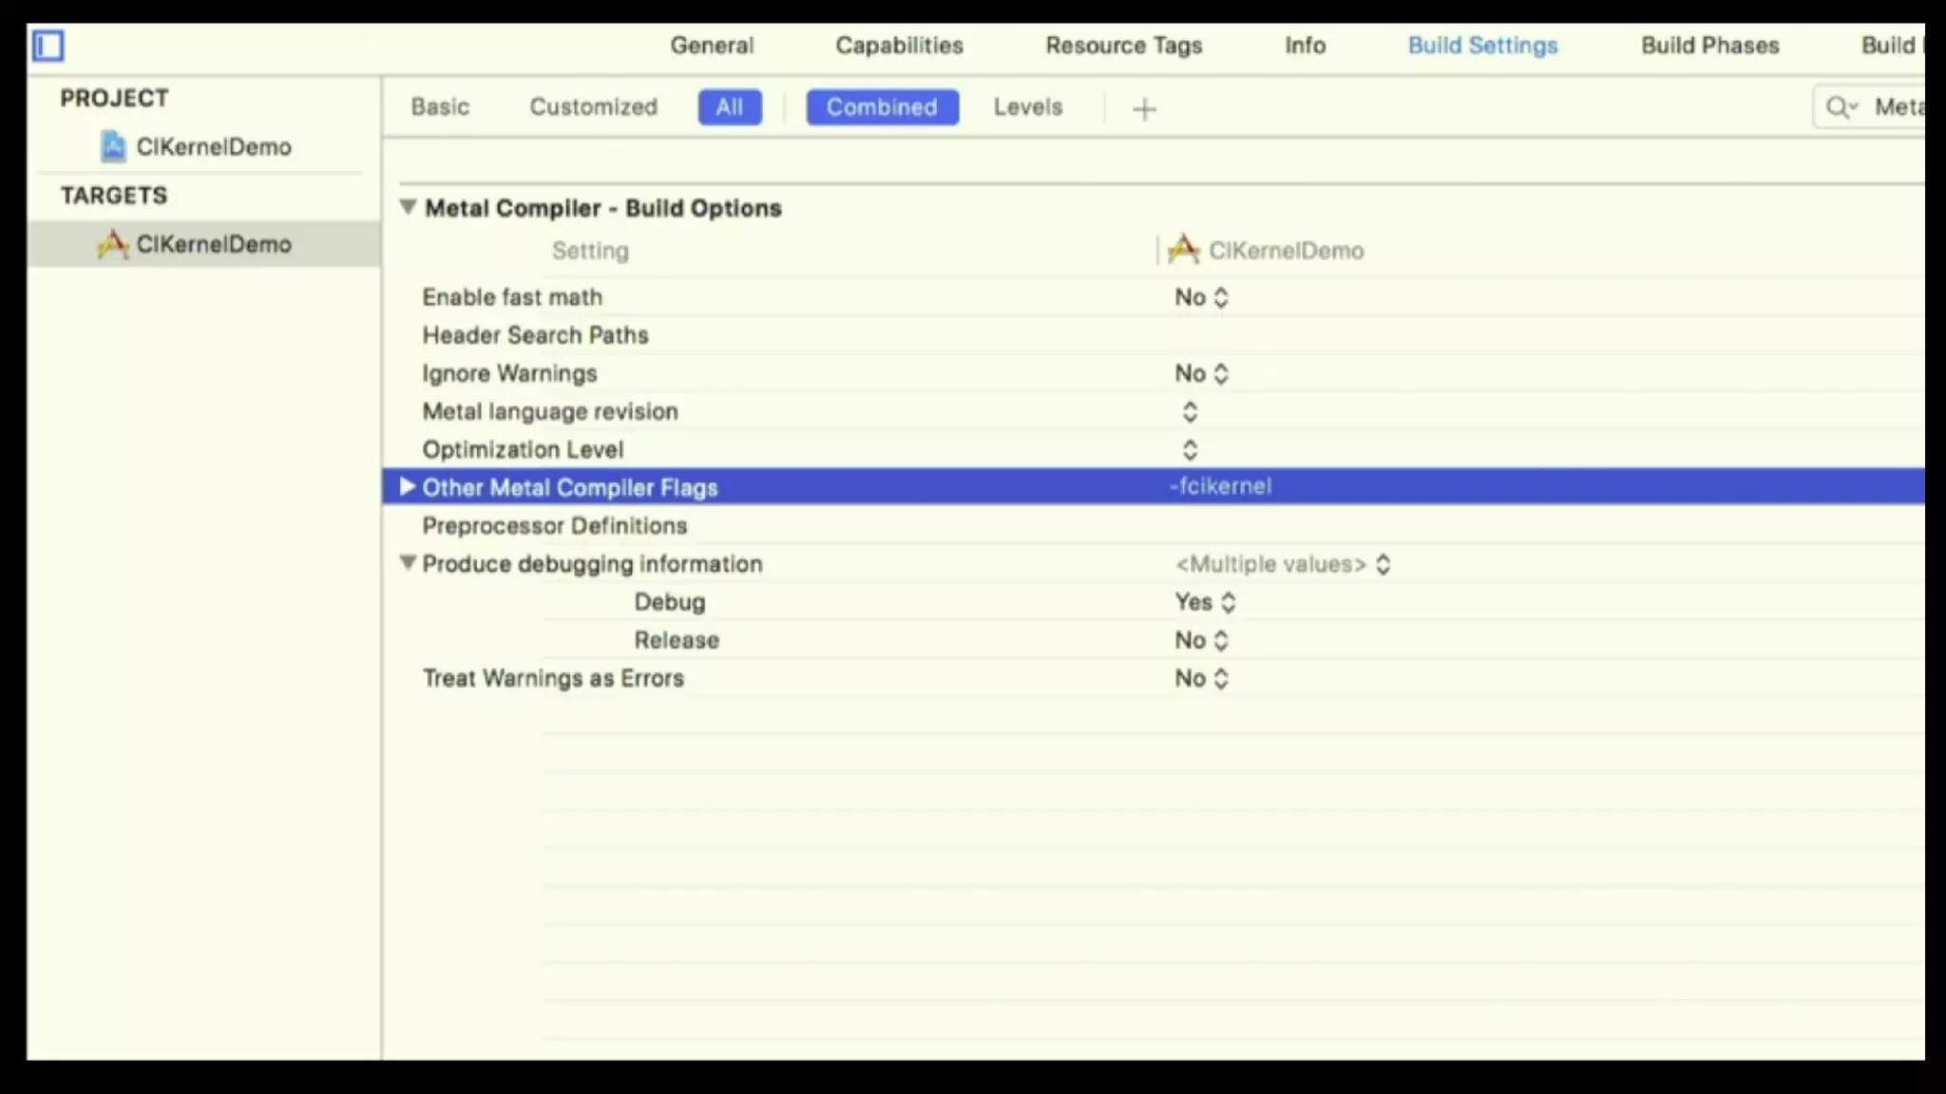Open the Build Phases tab

[1709, 46]
